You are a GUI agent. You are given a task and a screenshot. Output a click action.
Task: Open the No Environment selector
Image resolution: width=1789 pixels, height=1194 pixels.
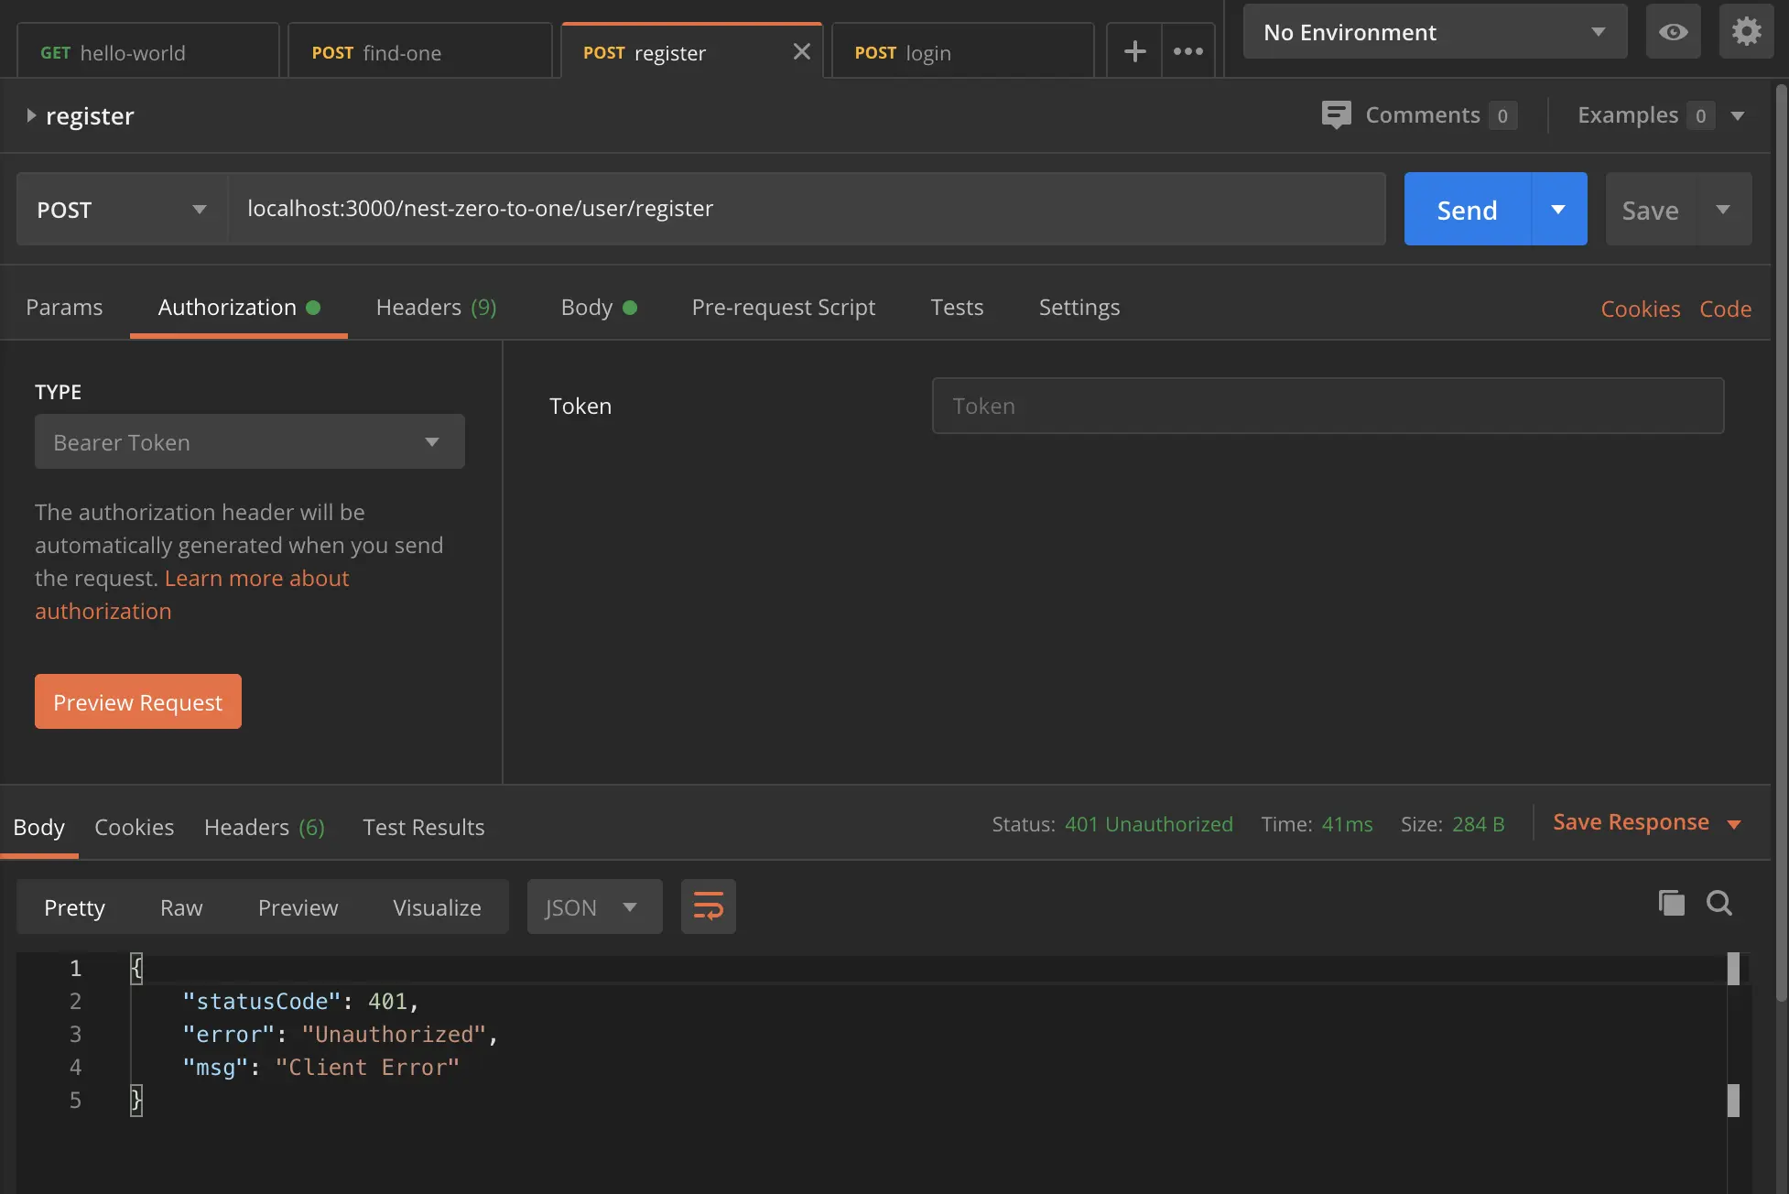[x=1434, y=32]
